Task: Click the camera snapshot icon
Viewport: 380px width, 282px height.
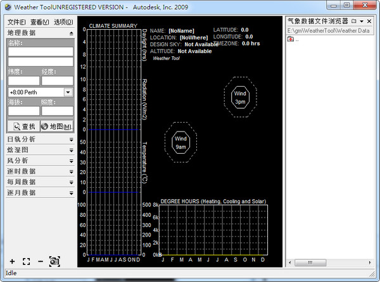Action: coord(54,261)
